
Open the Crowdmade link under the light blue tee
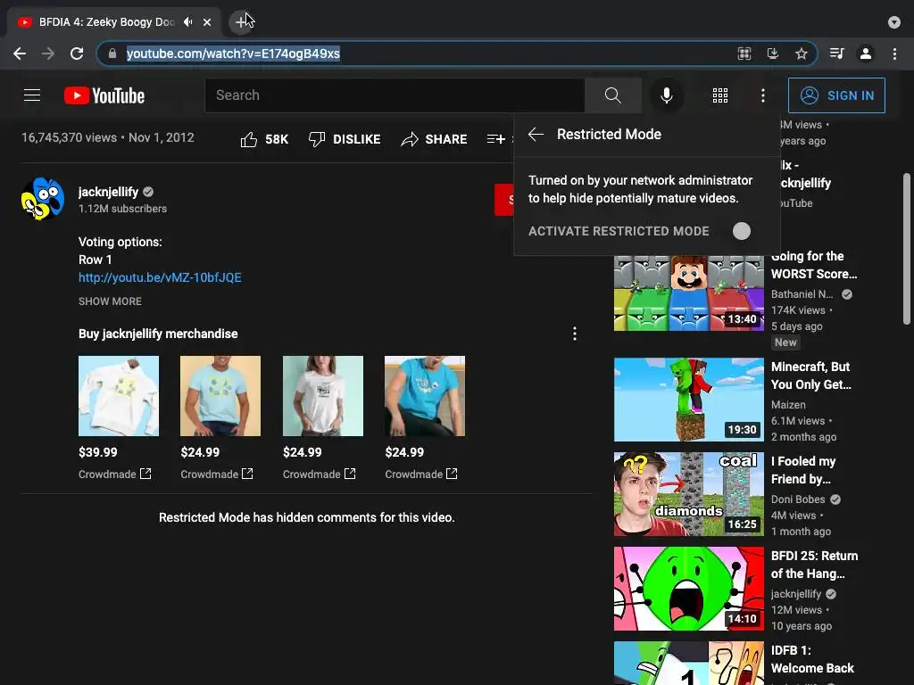click(217, 475)
